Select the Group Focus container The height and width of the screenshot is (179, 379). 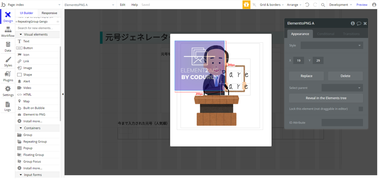point(38,161)
